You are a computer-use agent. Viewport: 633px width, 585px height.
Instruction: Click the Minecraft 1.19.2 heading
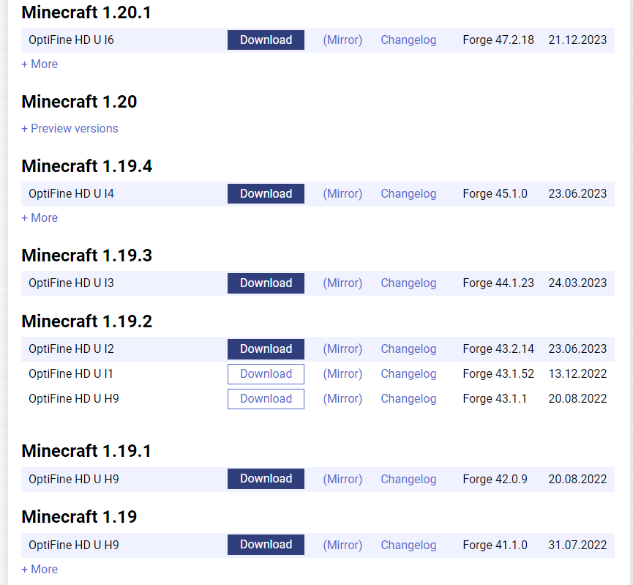click(87, 321)
